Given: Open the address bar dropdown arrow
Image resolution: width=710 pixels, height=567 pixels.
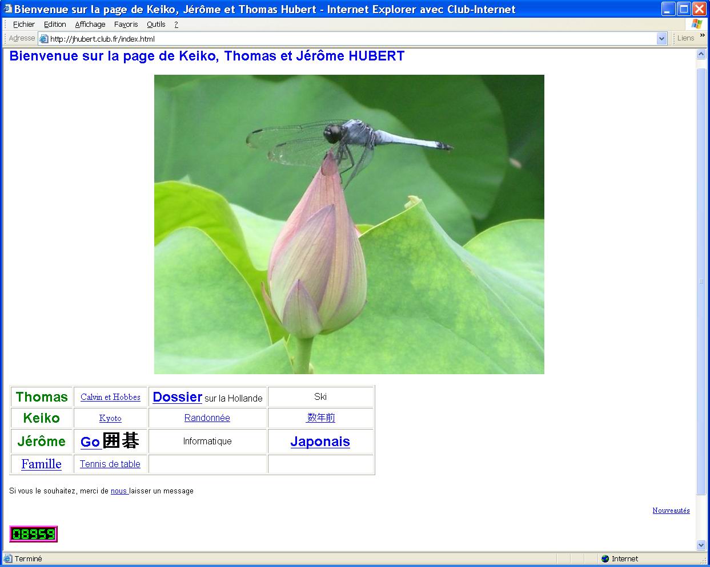Looking at the screenshot, I should point(662,39).
